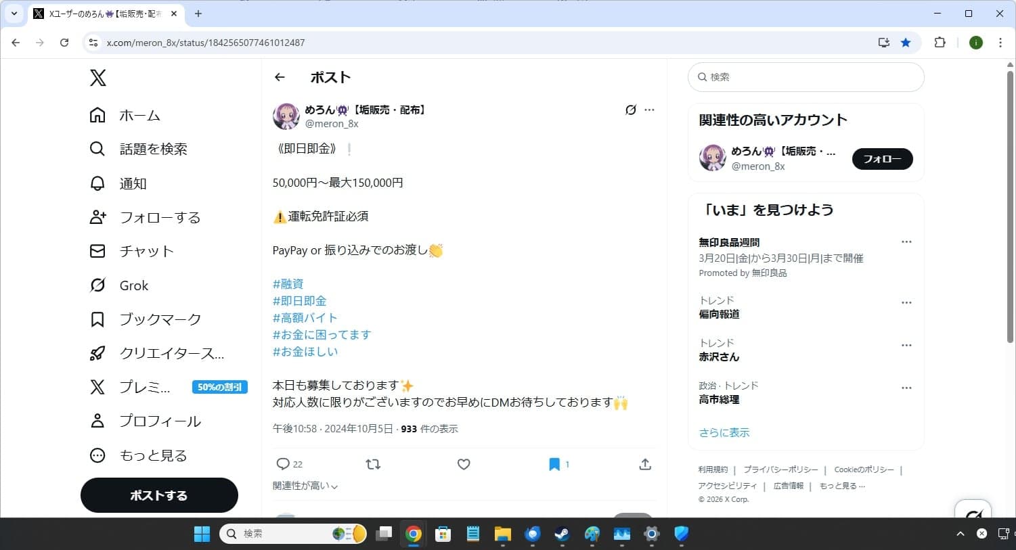
Task: Open 通知 notifications
Action: pos(118,183)
